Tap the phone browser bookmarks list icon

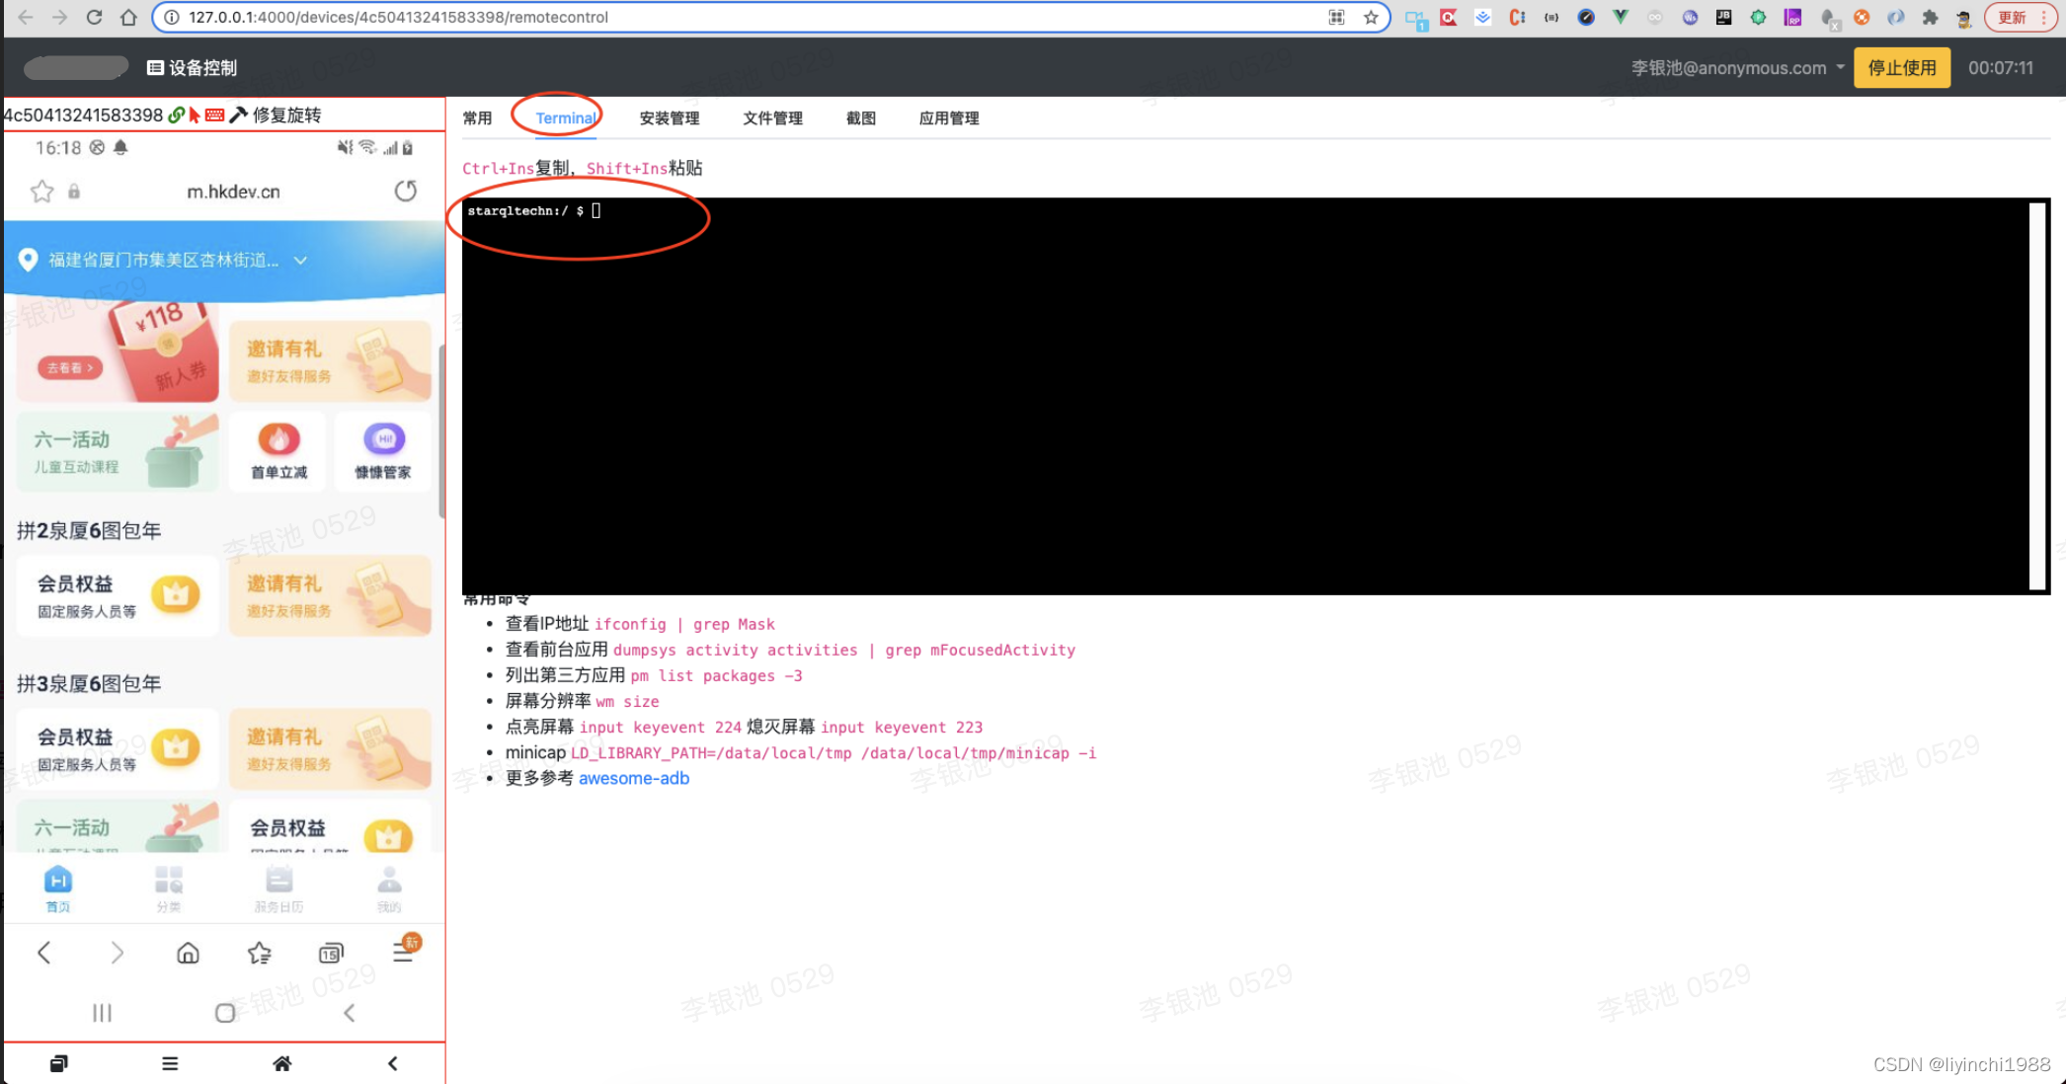tap(259, 953)
